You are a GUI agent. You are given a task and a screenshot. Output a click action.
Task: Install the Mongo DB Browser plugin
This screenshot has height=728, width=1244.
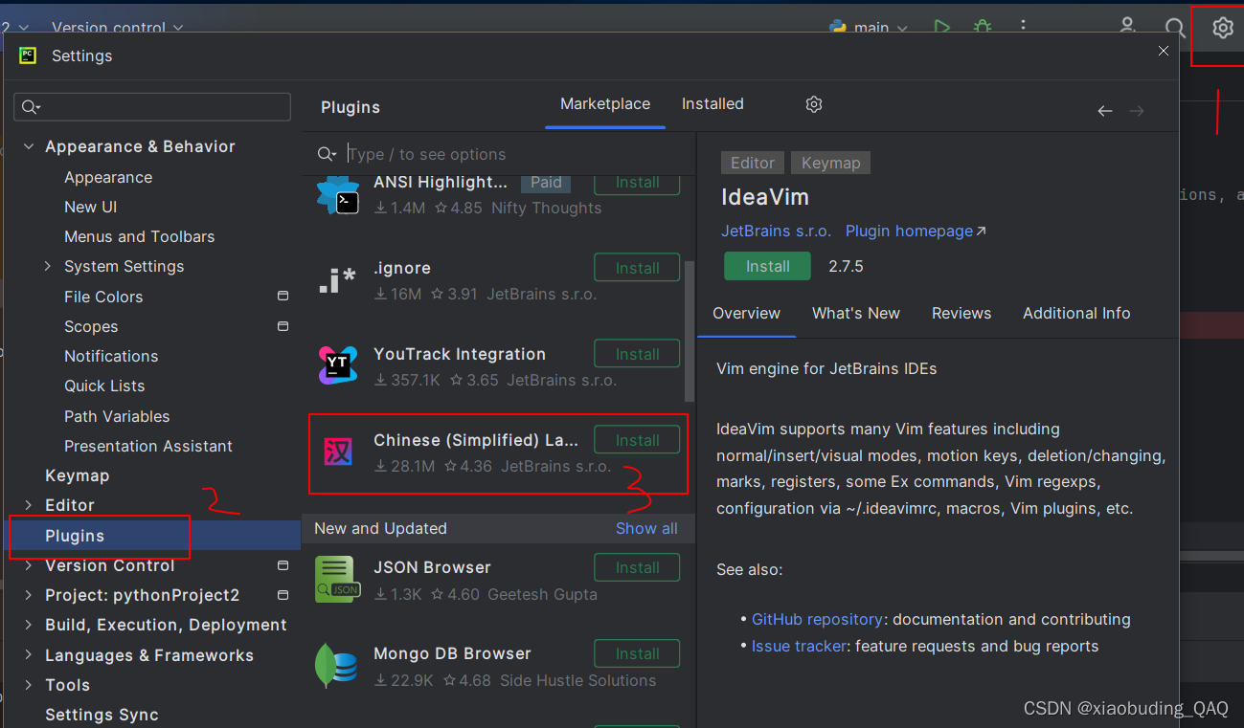[637, 653]
